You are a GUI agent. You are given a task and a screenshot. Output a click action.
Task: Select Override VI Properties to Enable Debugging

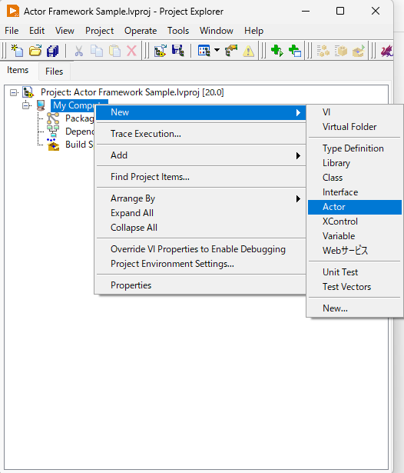click(x=200, y=249)
